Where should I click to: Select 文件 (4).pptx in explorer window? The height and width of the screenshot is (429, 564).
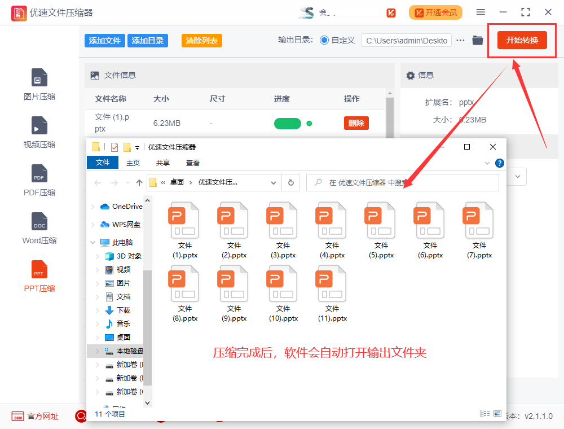pos(332,230)
